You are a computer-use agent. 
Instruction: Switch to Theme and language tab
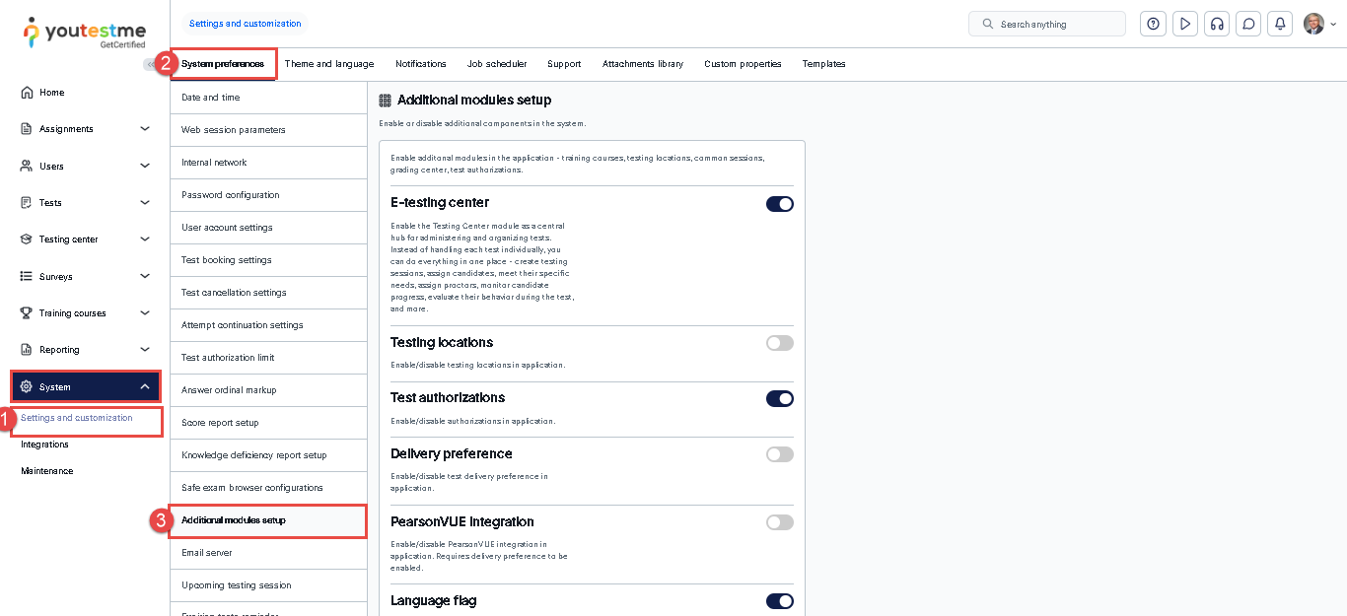(x=329, y=64)
